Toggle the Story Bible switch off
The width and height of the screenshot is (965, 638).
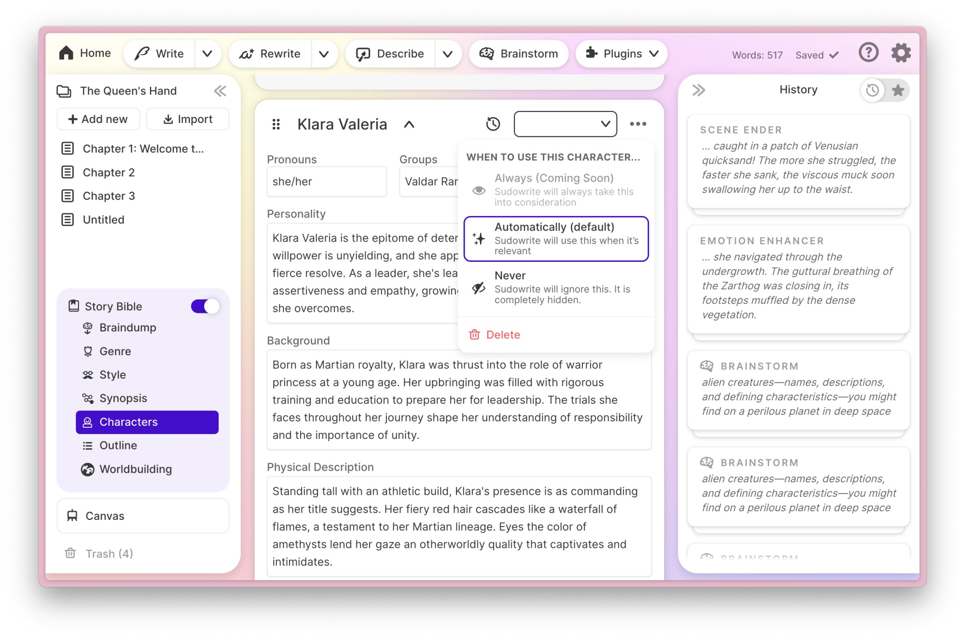[x=205, y=306]
